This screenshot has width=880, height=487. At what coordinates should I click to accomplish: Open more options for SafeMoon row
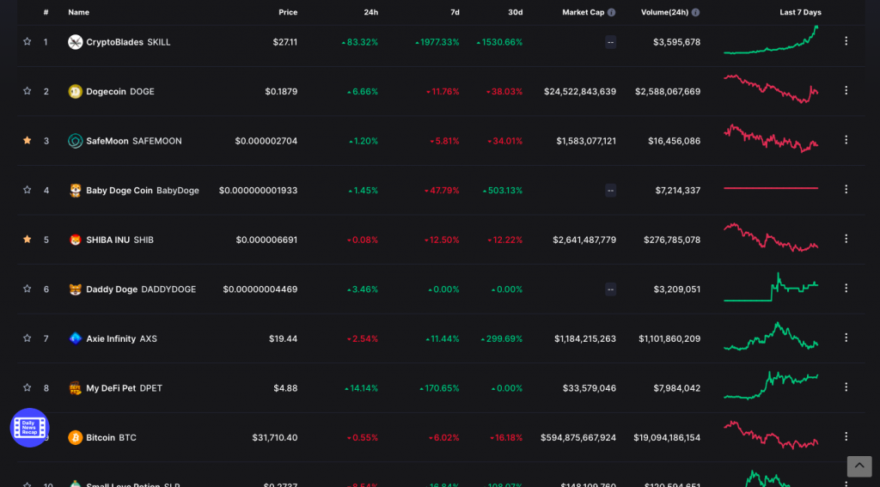point(846,140)
